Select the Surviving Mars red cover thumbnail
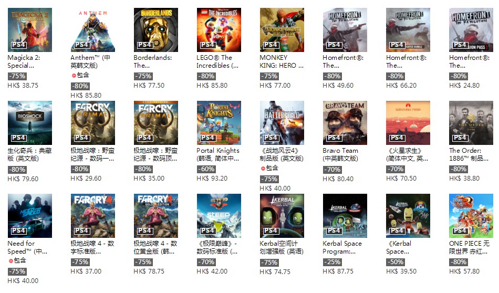The height and width of the screenshot is (293, 499). [408, 123]
